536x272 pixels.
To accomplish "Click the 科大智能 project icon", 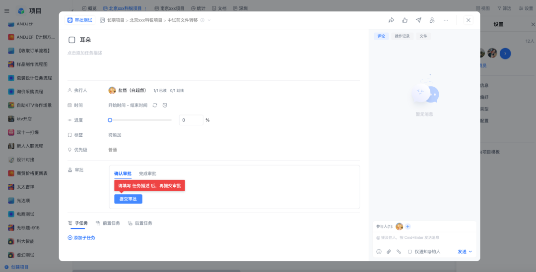I will 11,241.
